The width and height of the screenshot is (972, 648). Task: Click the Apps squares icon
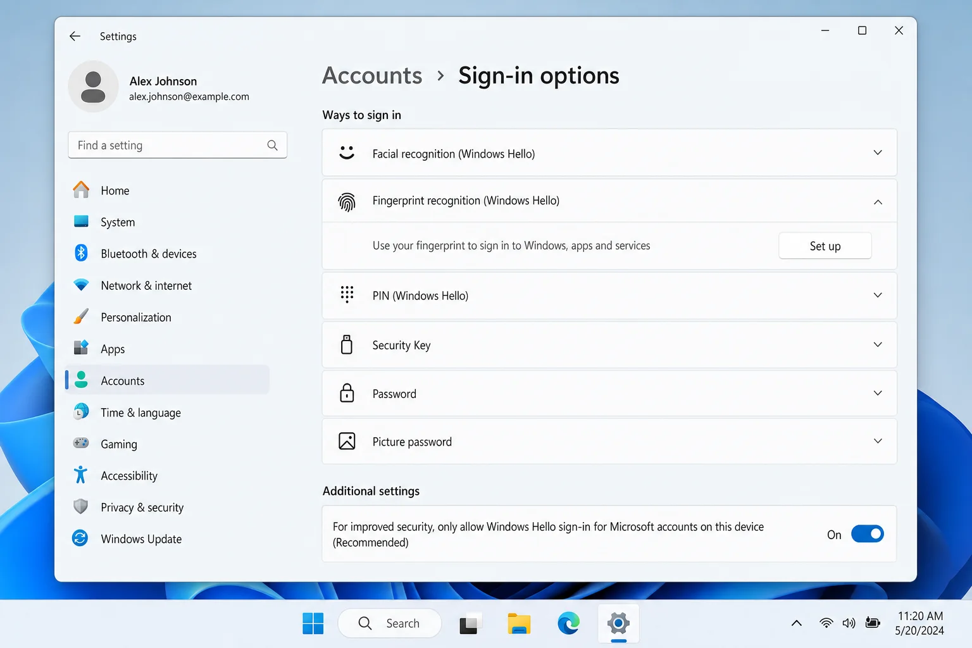81,347
